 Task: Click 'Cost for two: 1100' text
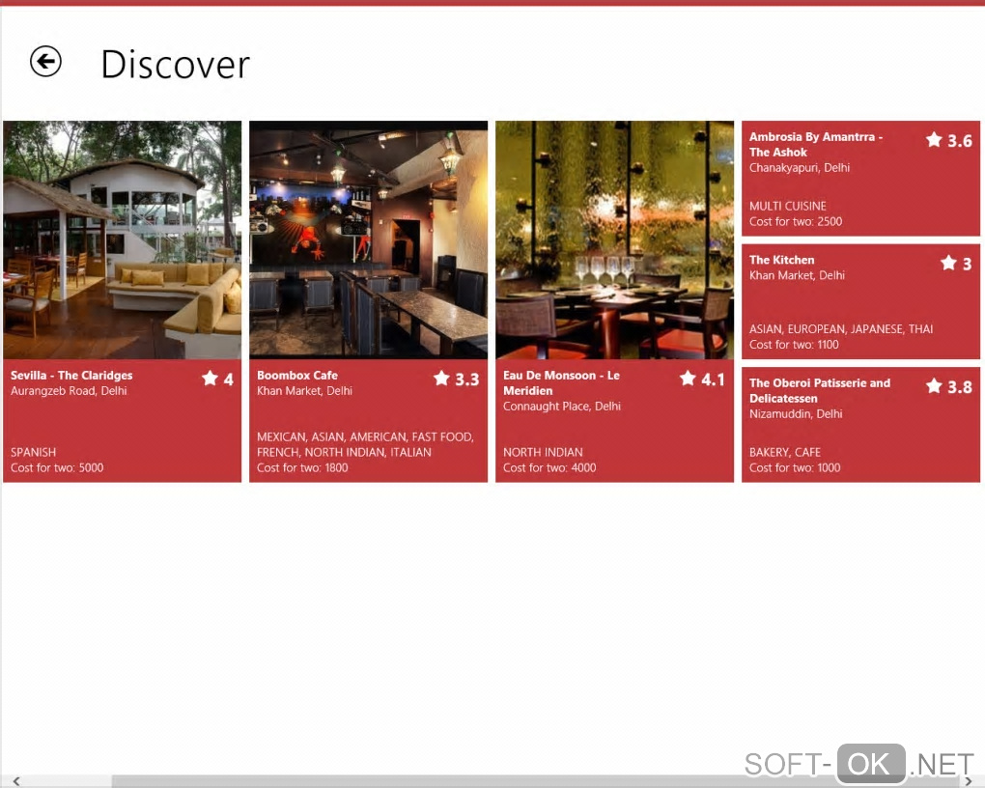point(794,345)
